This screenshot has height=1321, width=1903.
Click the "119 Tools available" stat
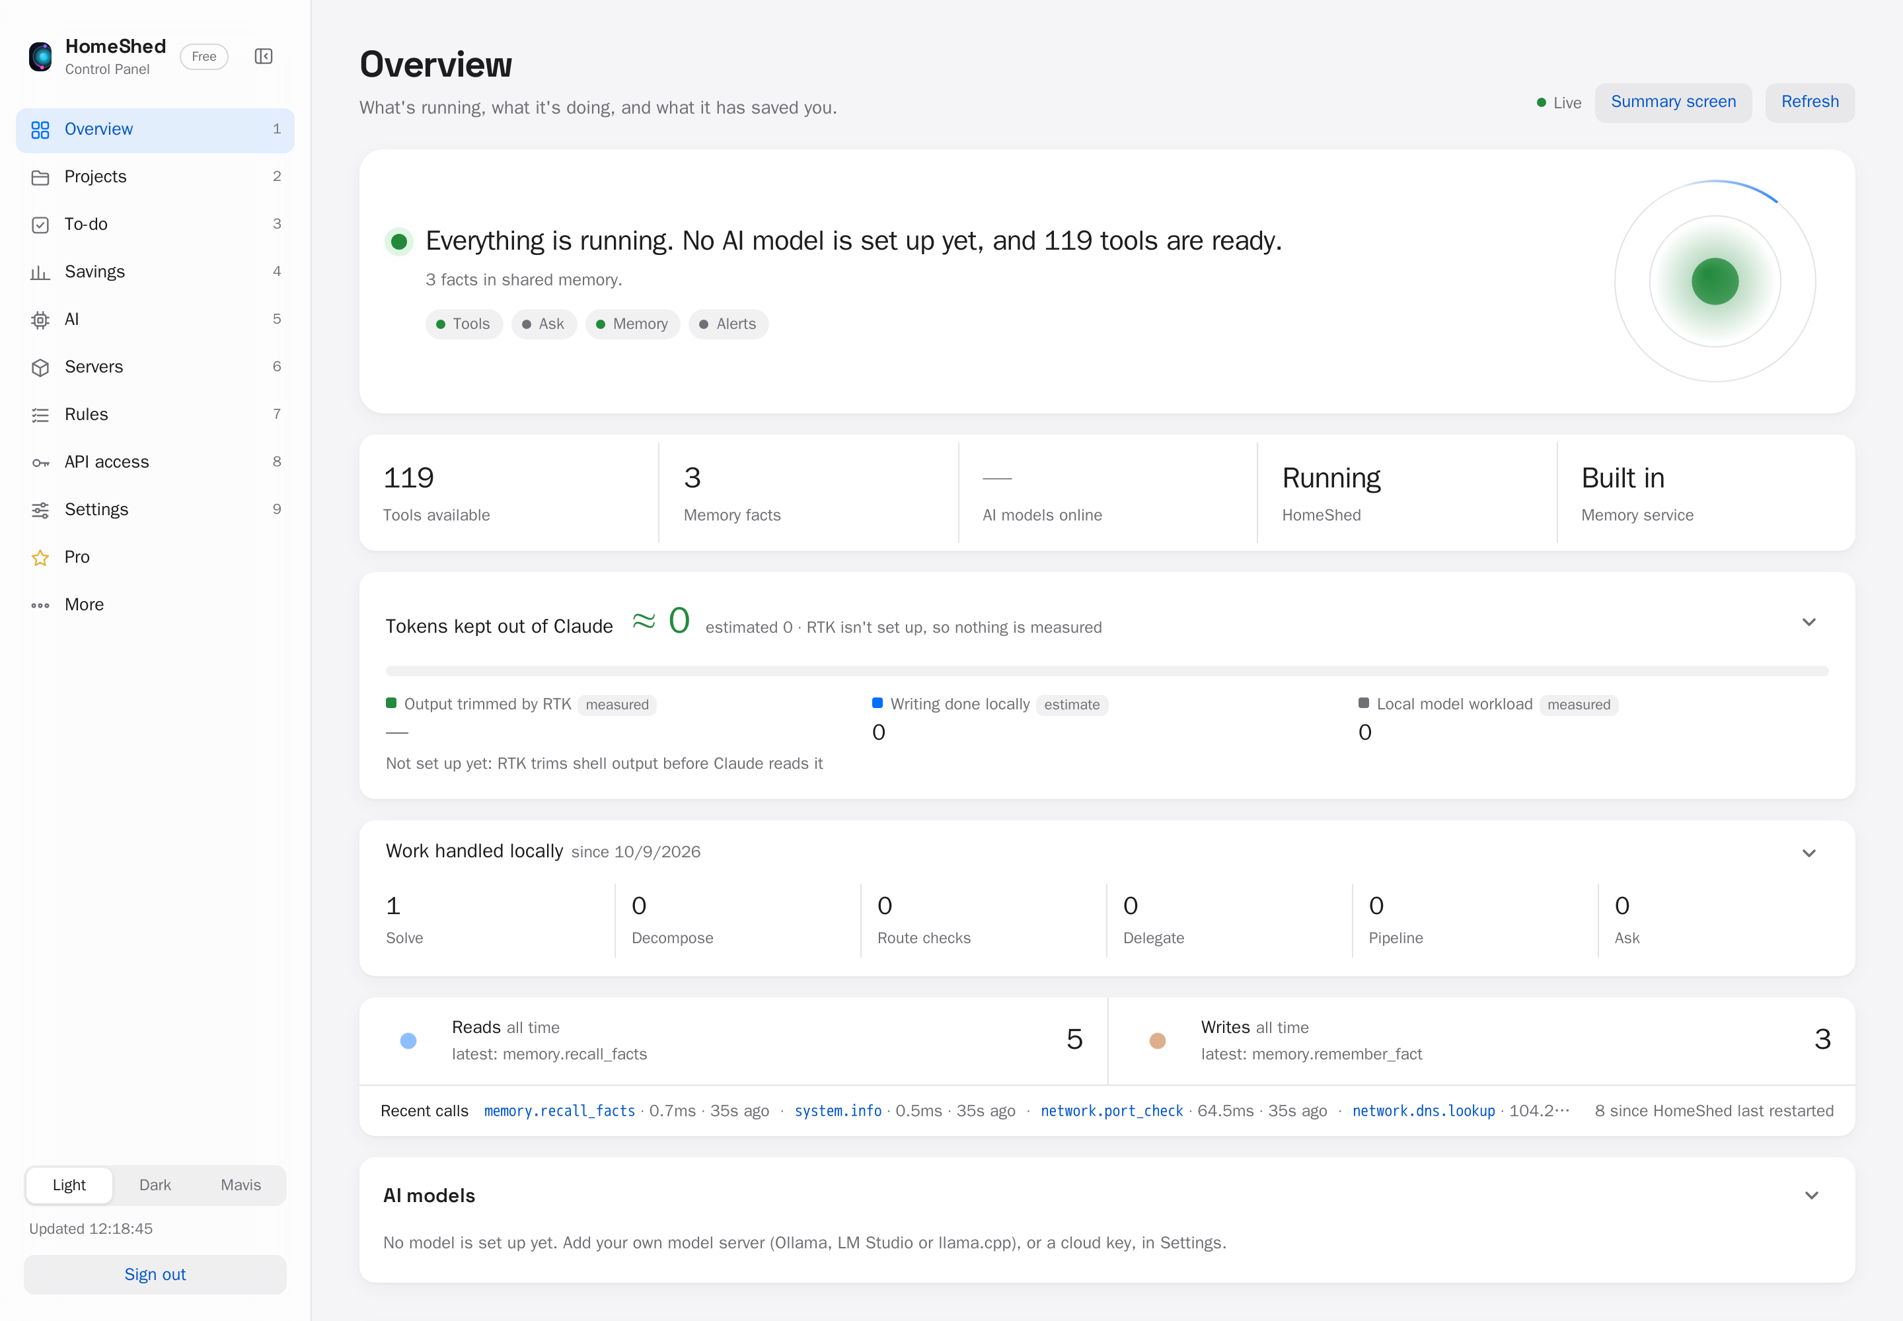509,493
